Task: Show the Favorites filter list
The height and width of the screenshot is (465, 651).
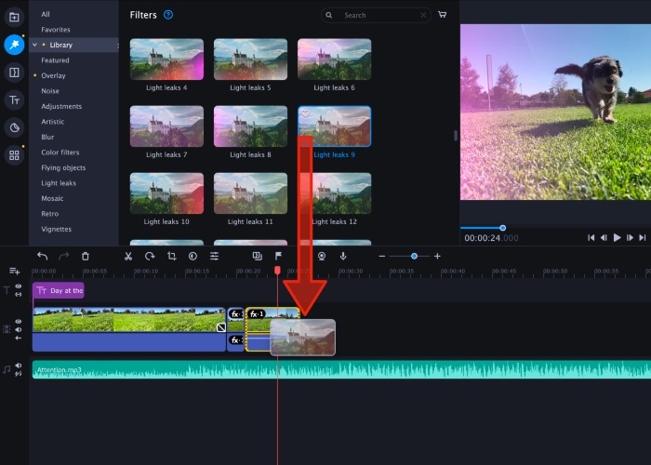Action: (x=55, y=30)
